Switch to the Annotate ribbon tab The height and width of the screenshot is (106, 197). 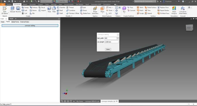pyautogui.click(x=32, y=4)
